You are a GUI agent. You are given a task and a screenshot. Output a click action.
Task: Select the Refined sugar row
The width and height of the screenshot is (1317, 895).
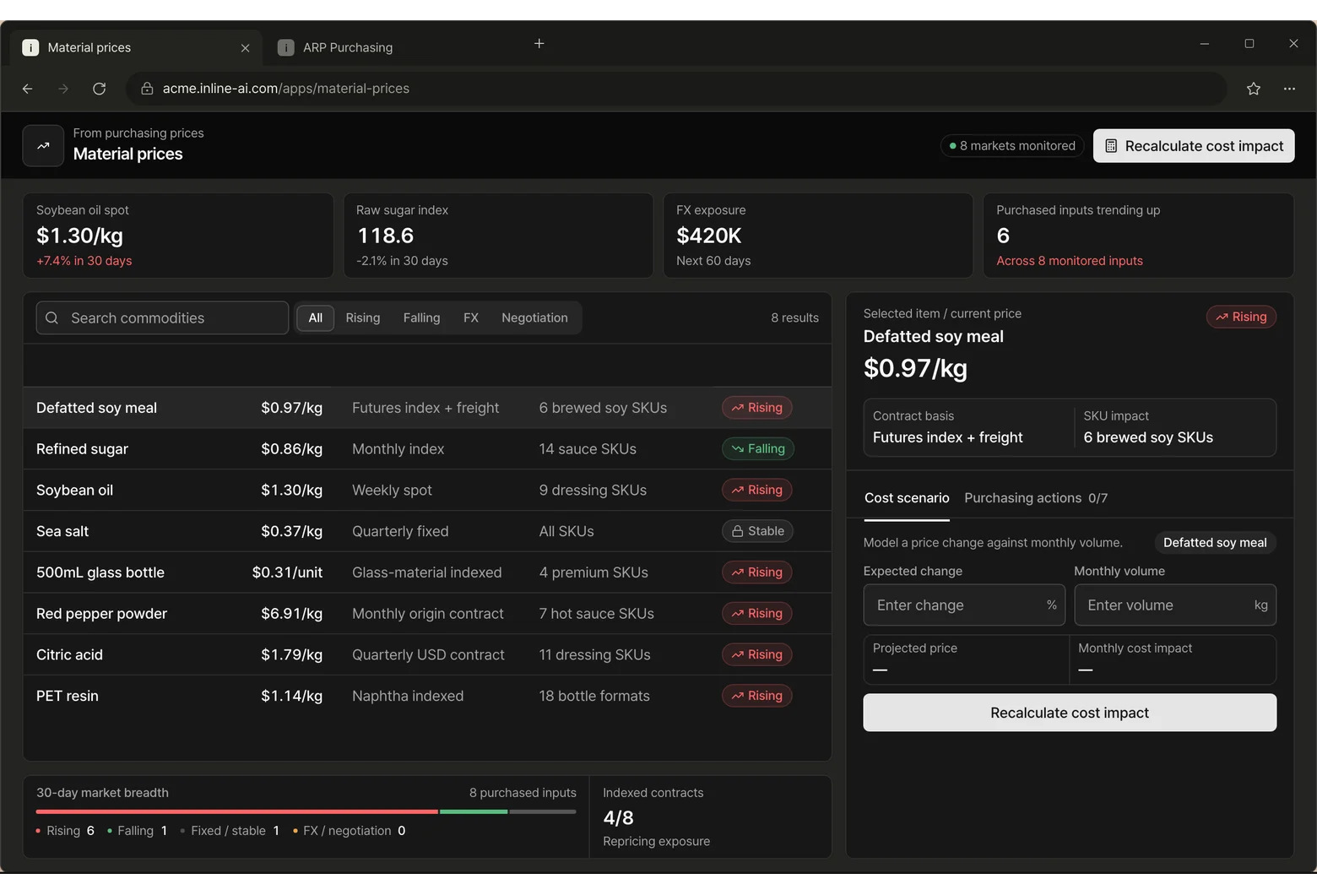[427, 449]
